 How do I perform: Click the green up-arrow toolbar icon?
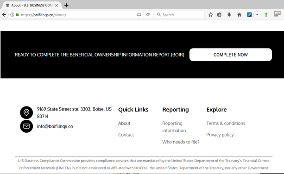click(266, 15)
